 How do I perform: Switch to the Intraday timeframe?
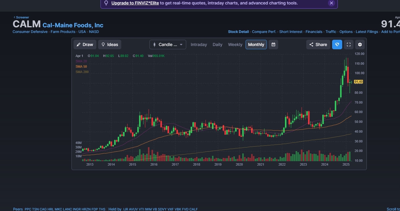click(199, 45)
